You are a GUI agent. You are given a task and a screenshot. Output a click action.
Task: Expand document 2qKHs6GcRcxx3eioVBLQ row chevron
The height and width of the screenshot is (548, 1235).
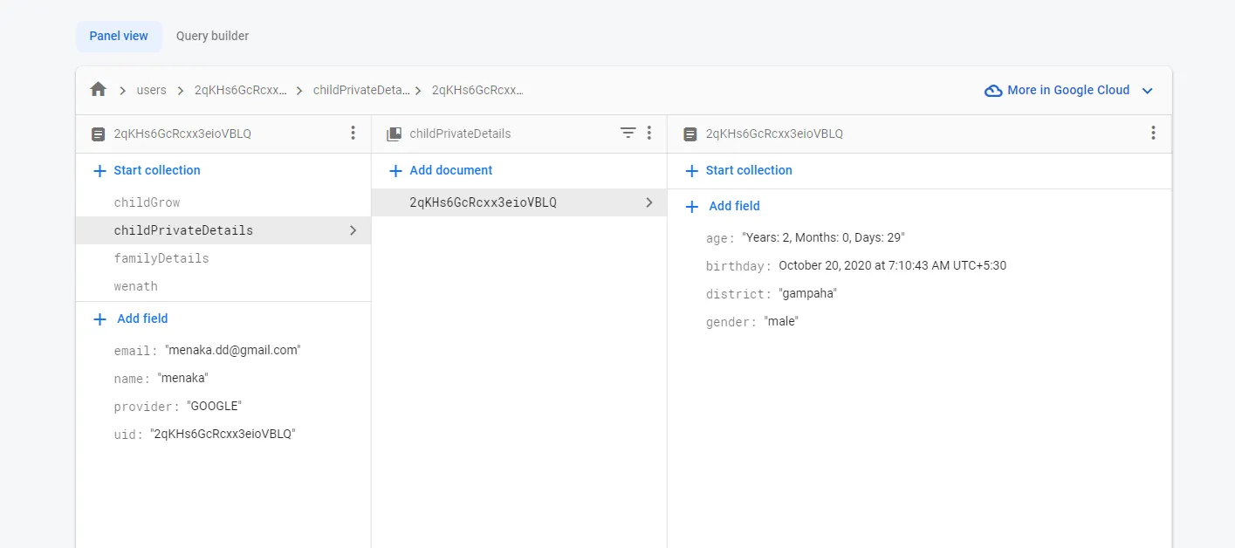648,202
